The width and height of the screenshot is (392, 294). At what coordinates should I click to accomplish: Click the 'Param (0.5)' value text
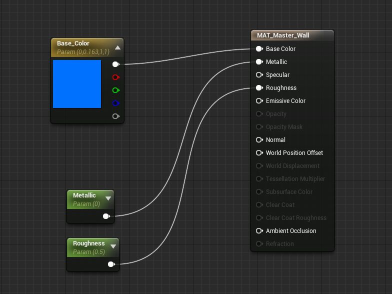click(89, 252)
